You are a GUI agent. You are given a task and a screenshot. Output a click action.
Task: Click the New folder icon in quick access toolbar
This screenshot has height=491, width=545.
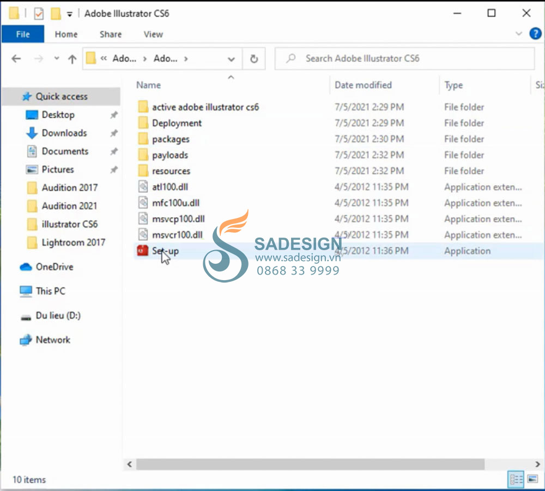[x=56, y=14]
